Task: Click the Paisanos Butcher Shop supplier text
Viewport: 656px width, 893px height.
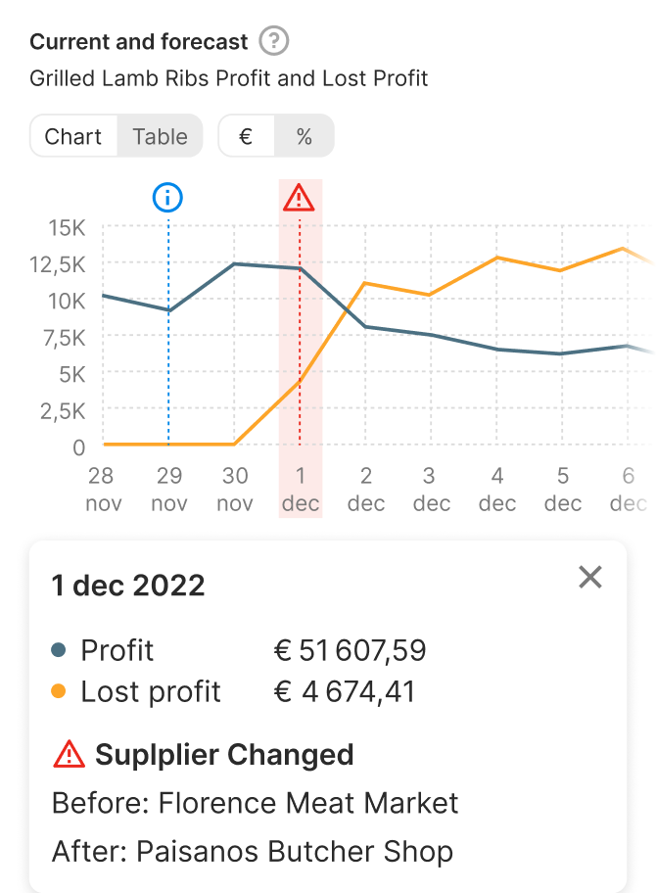Action: [x=295, y=851]
